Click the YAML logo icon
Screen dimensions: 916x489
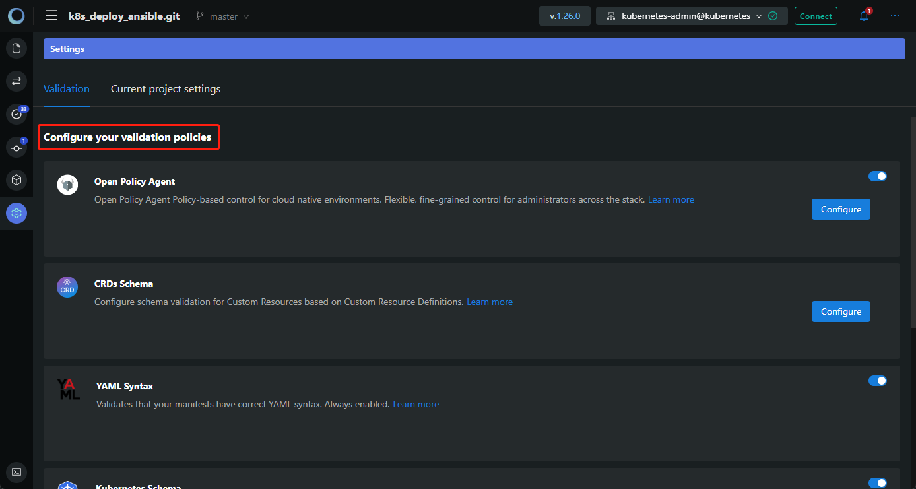pyautogui.click(x=68, y=389)
